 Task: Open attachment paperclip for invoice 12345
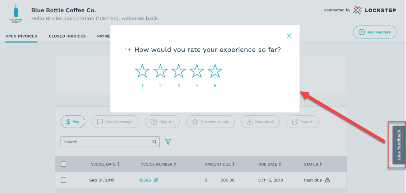coord(156,180)
